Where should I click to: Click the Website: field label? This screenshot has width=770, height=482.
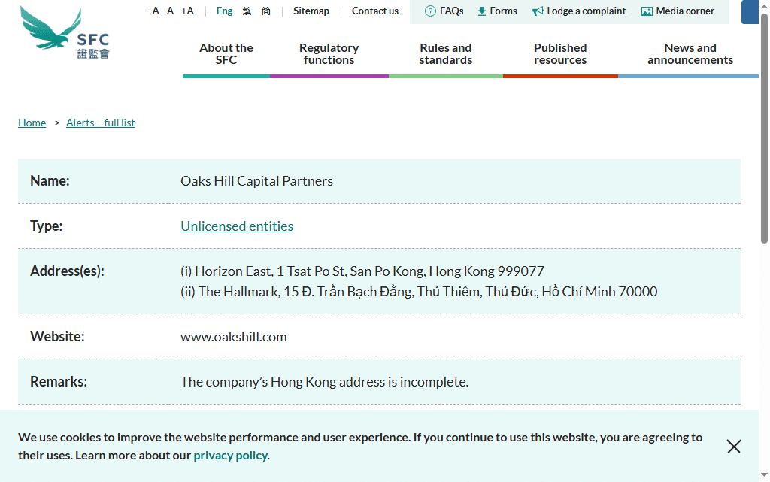tap(57, 337)
